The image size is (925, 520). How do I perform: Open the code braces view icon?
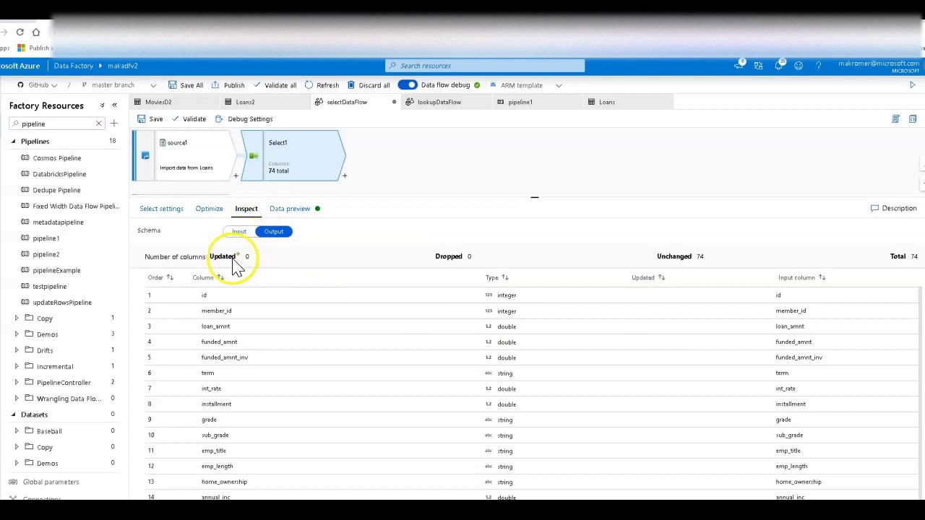pos(913,119)
